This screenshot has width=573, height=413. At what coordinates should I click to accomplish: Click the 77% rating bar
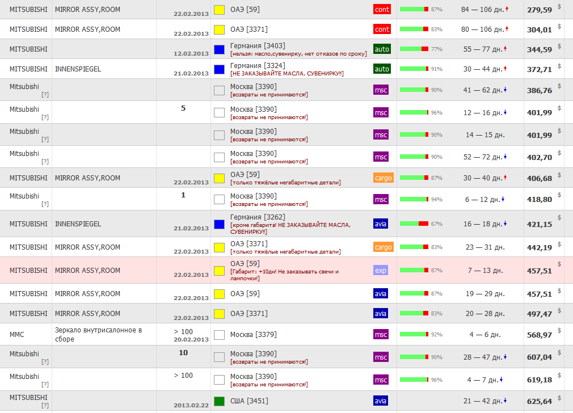414,49
